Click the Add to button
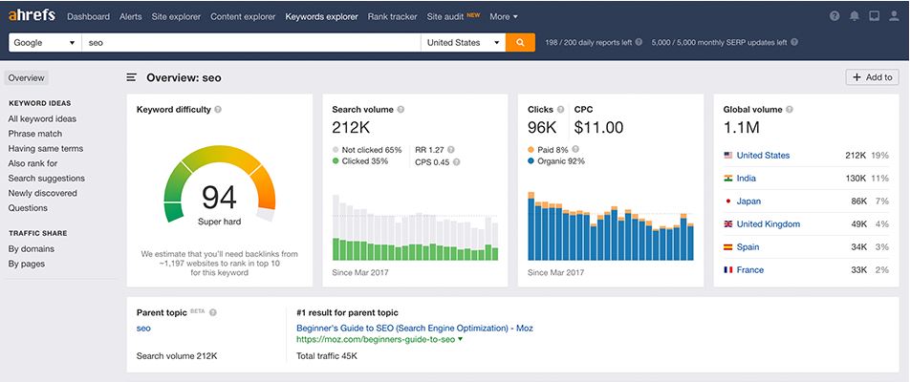This screenshot has height=382, width=910. [873, 77]
